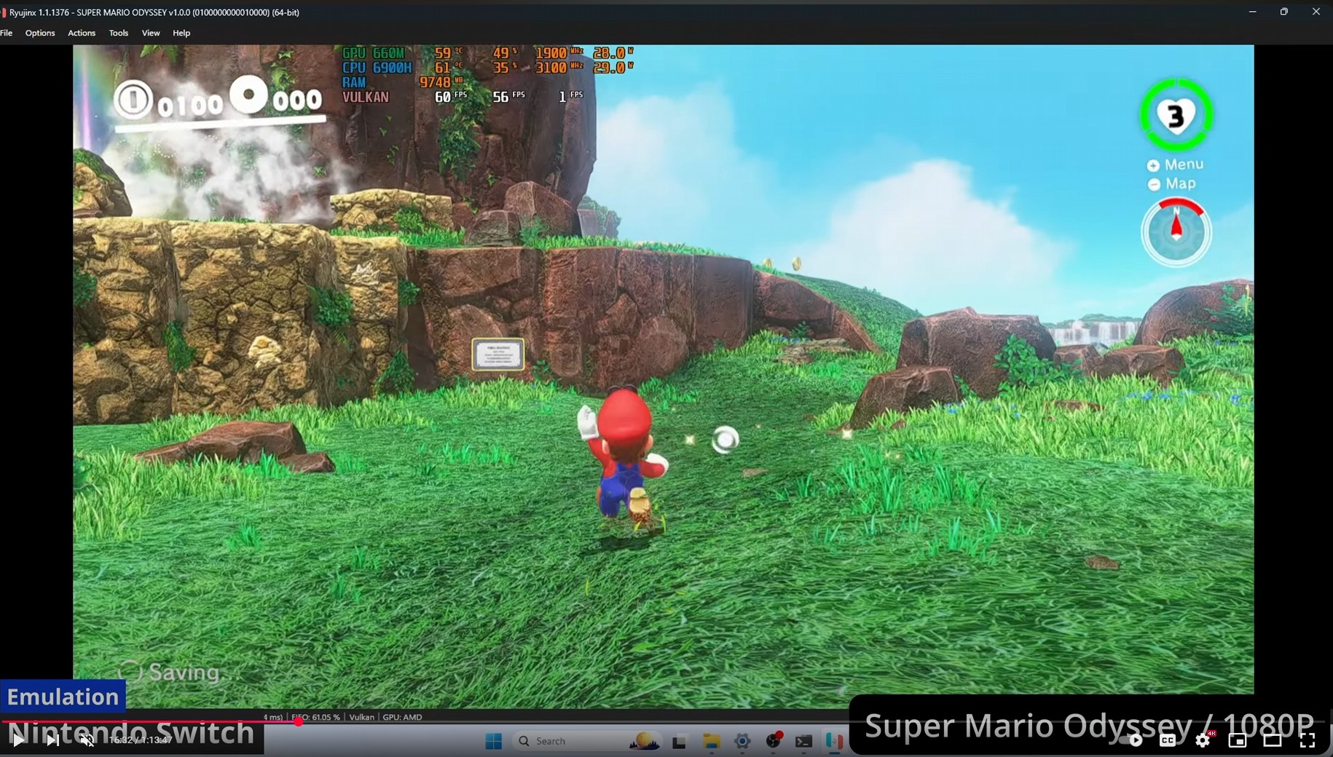This screenshot has width=1333, height=757.
Task: Enter fullscreen mode
Action: [1308, 740]
